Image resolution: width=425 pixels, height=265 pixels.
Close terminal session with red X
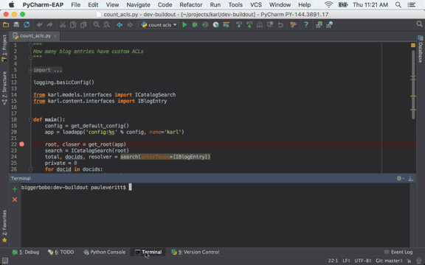pyautogui.click(x=15, y=199)
